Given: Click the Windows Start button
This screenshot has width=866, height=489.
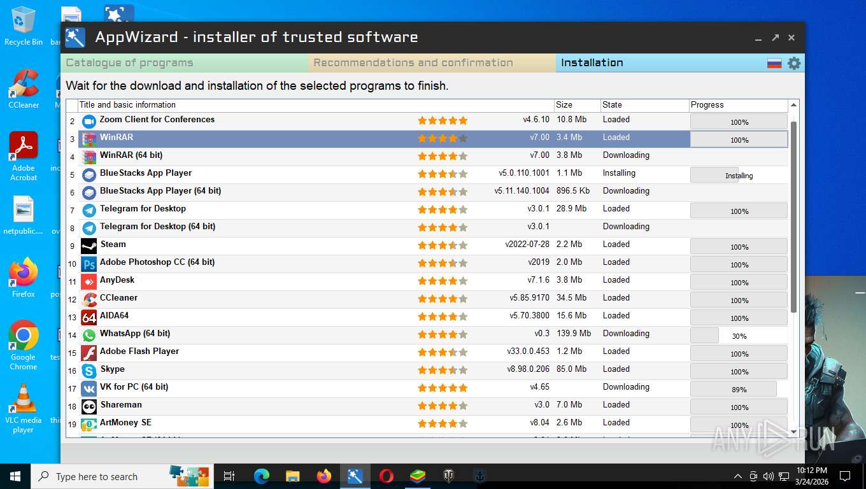Looking at the screenshot, I should click(x=15, y=476).
